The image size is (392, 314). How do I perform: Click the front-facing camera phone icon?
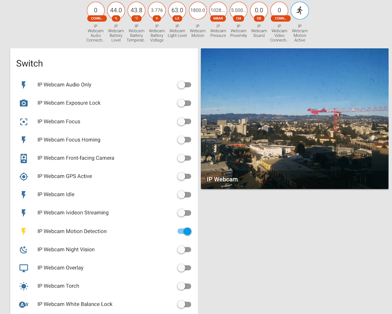[24, 158]
